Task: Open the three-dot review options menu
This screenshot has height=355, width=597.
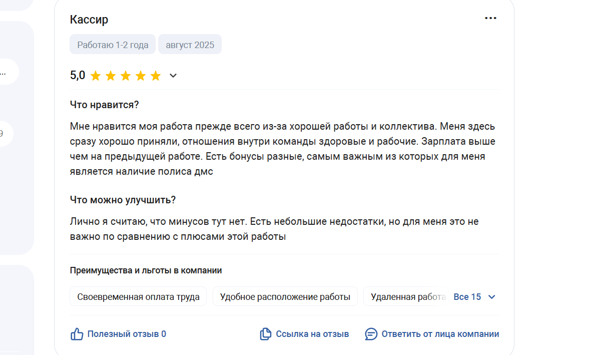Action: [x=490, y=18]
